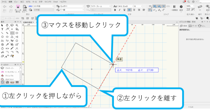Toggle Snap to Angle
Screen dimensions: 210x110
(x=159, y=6)
